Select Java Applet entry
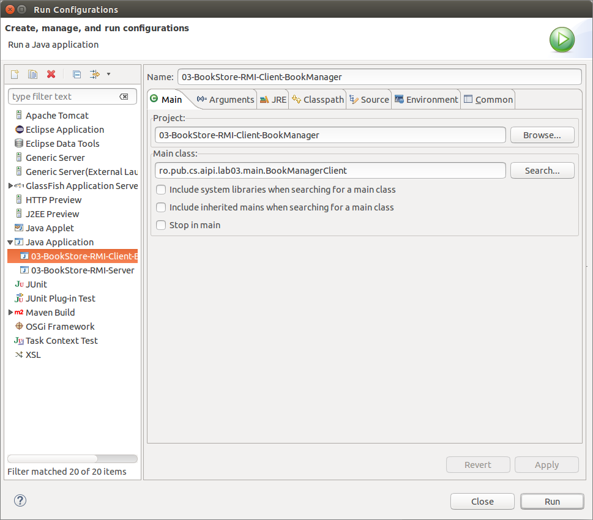 click(45, 228)
